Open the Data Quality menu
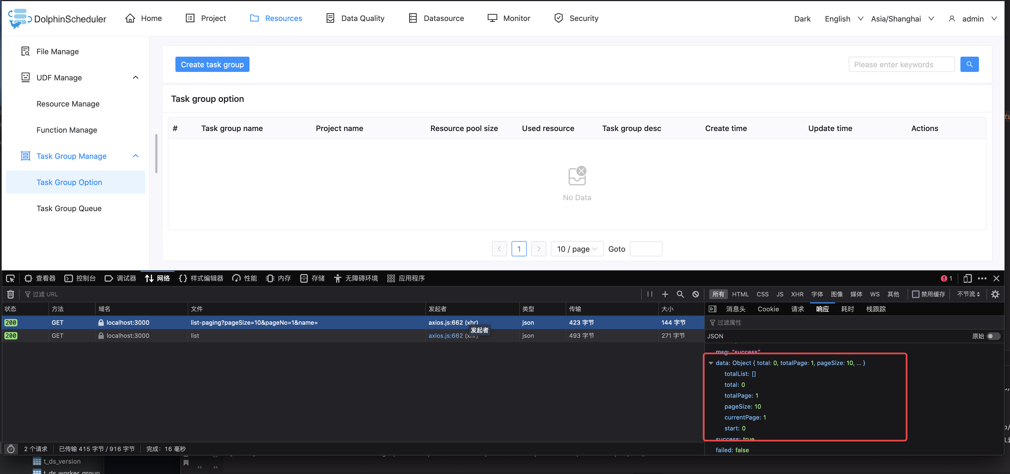This screenshot has width=1010, height=474. (355, 19)
